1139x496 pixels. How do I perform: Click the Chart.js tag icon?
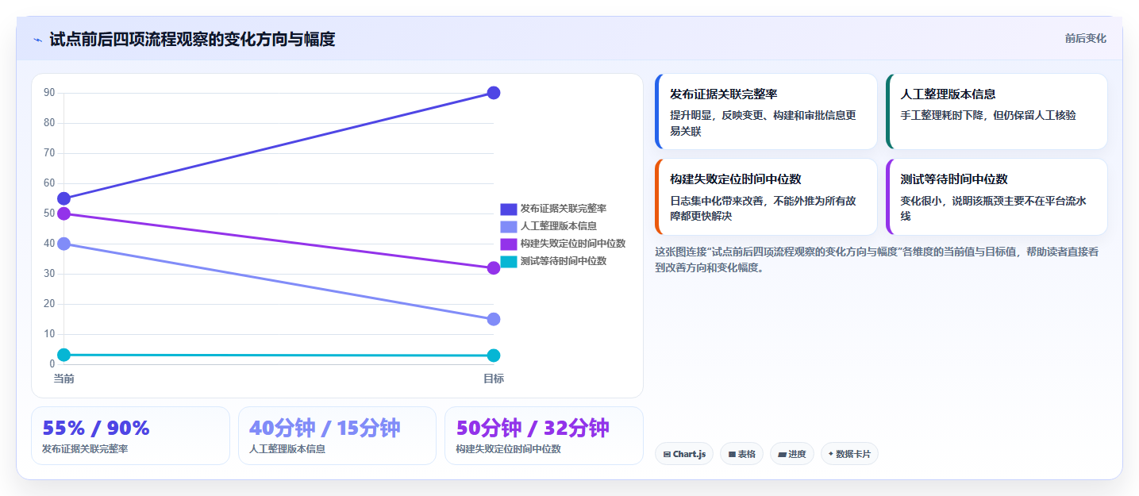pyautogui.click(x=668, y=455)
